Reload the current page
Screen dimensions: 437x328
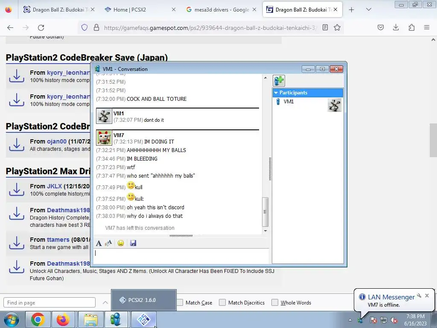(x=41, y=27)
